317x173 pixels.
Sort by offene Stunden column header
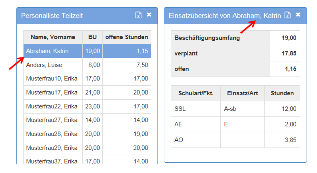126,37
